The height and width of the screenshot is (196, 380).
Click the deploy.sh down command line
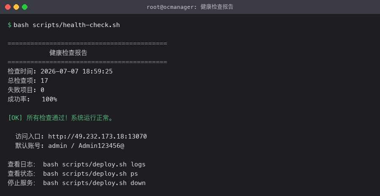(94, 183)
